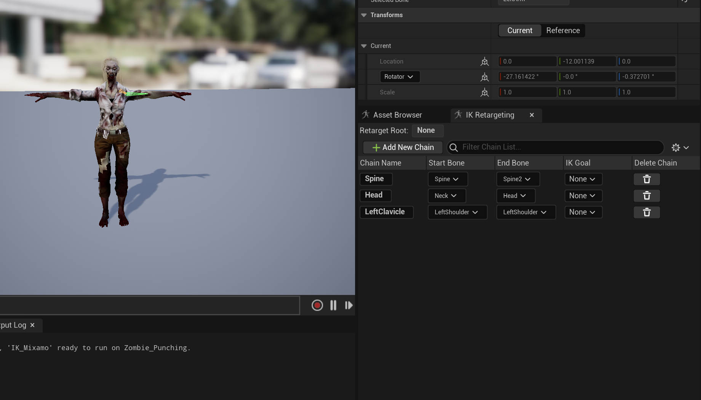Step forward one frame
The height and width of the screenshot is (400, 701).
tap(349, 305)
